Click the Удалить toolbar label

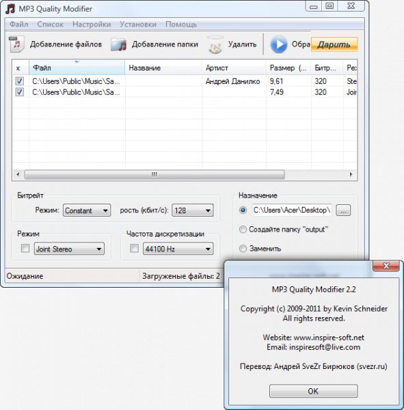point(242,44)
